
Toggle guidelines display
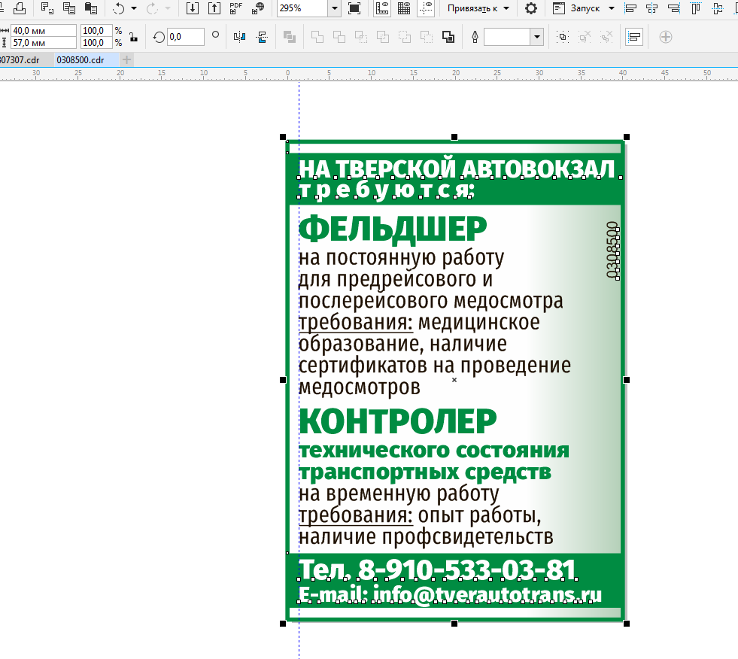(x=426, y=8)
